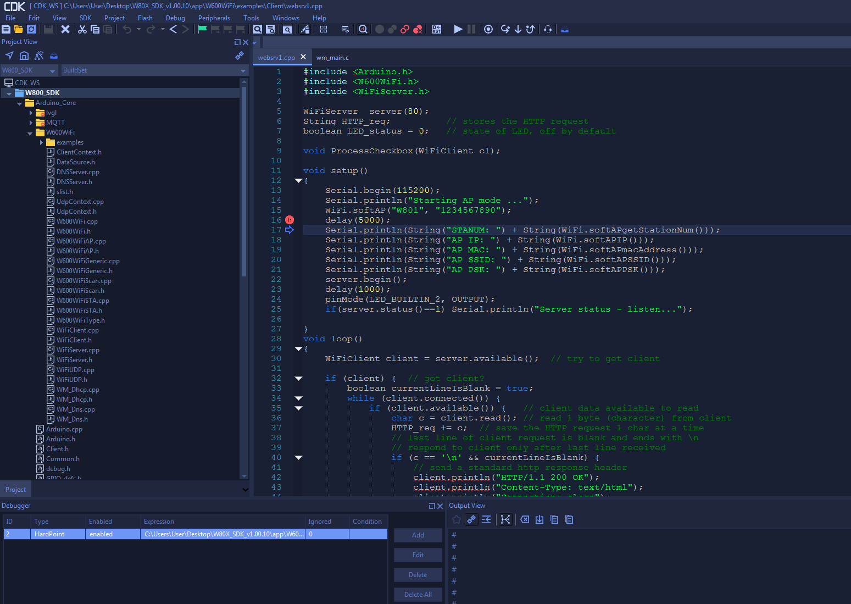Open WiFiServer.cpp in project tree

78,350
